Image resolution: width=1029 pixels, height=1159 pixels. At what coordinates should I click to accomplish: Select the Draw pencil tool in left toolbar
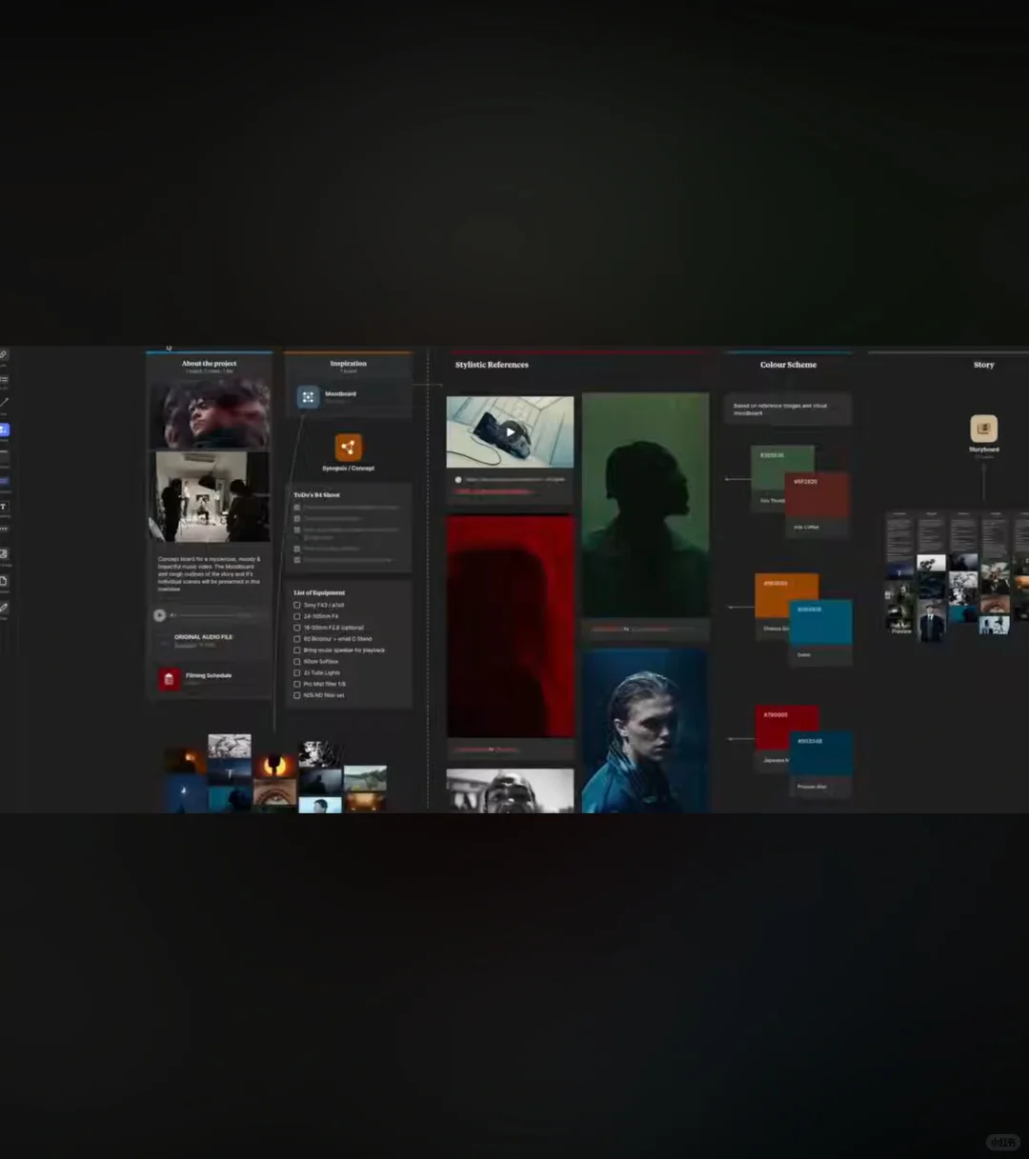point(3,608)
